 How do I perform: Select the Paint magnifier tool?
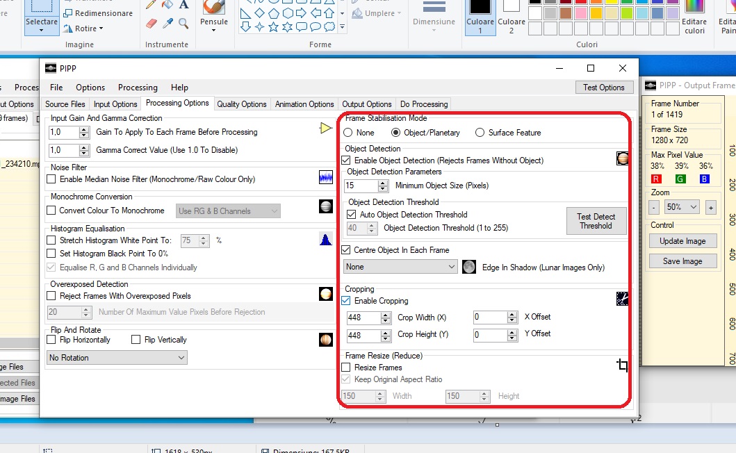[x=183, y=24]
